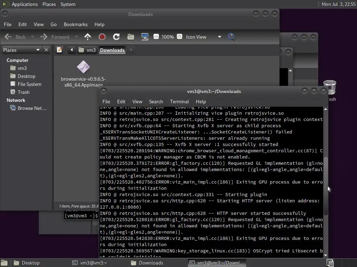Open the Home folder toolbar icon
The height and width of the screenshot is (267, 357).
131,37
